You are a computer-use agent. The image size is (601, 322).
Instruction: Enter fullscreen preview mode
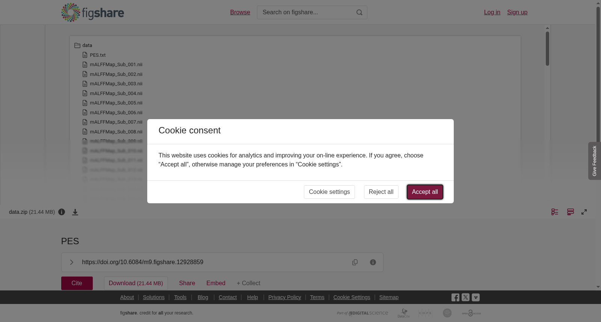tap(584, 212)
